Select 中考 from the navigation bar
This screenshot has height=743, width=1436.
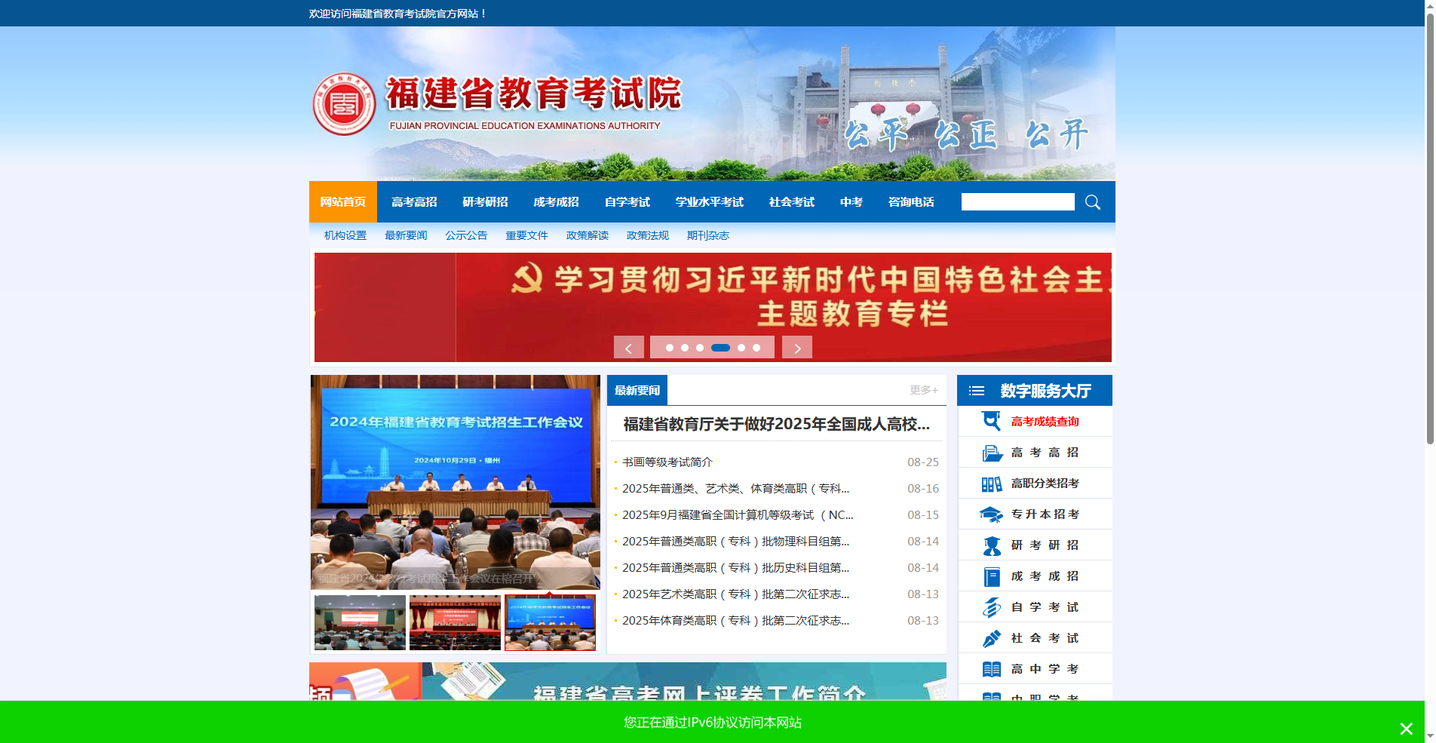[x=851, y=201]
